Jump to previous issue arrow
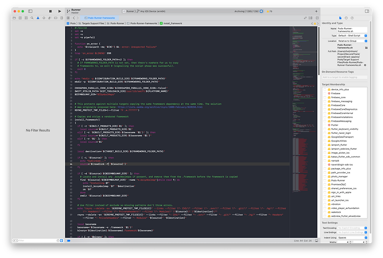 312,24
